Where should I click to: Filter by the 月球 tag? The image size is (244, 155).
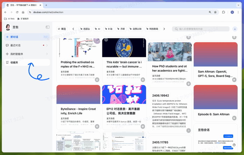[121, 29]
